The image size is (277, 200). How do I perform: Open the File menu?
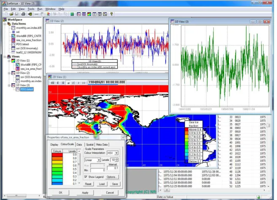tap(6, 9)
